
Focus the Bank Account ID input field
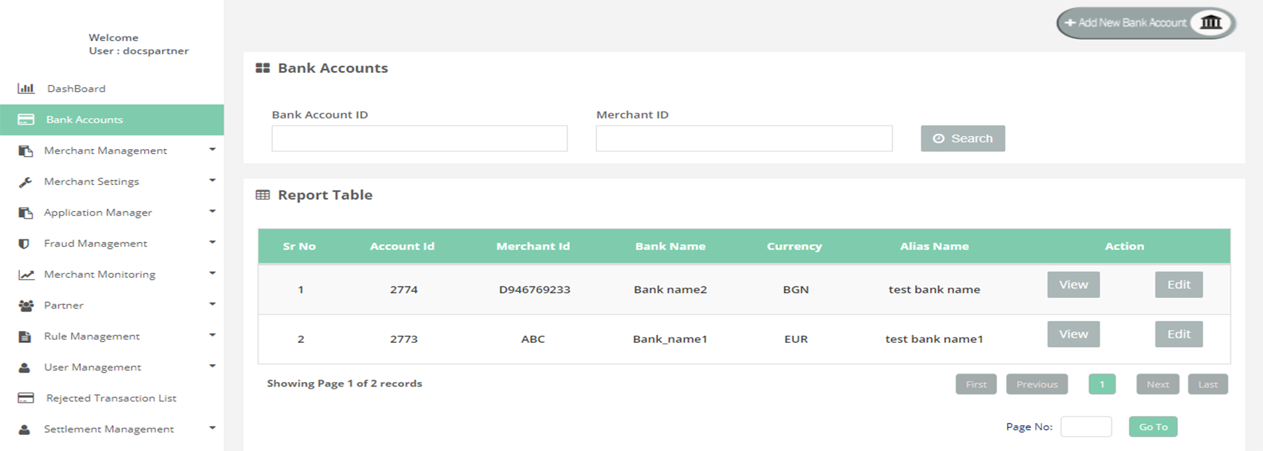(x=419, y=139)
